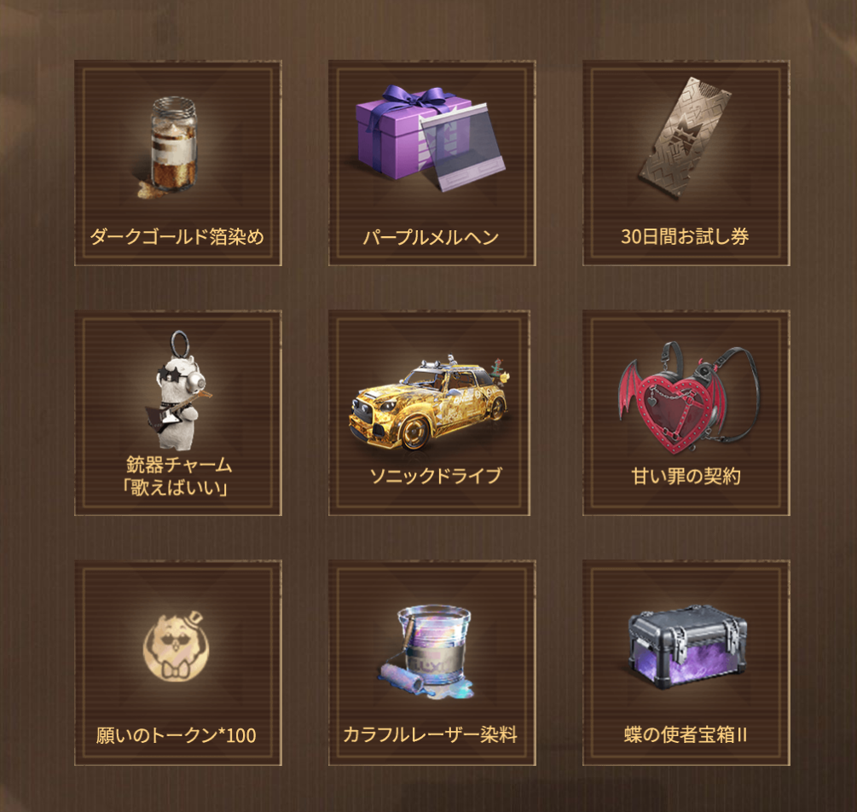Open the ソニックドライブ label
This screenshot has width=857, height=812.
(x=436, y=476)
